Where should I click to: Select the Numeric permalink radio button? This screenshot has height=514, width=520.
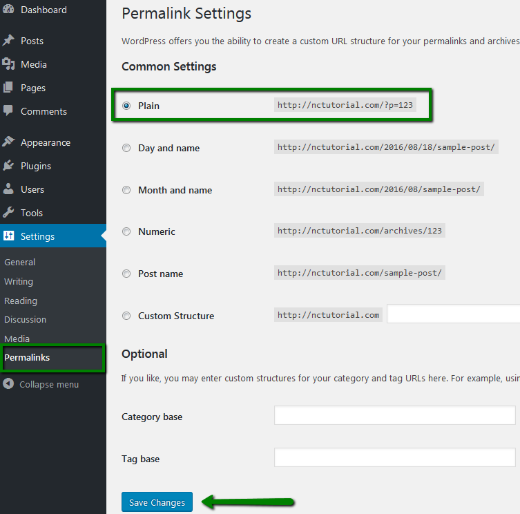[x=126, y=231]
